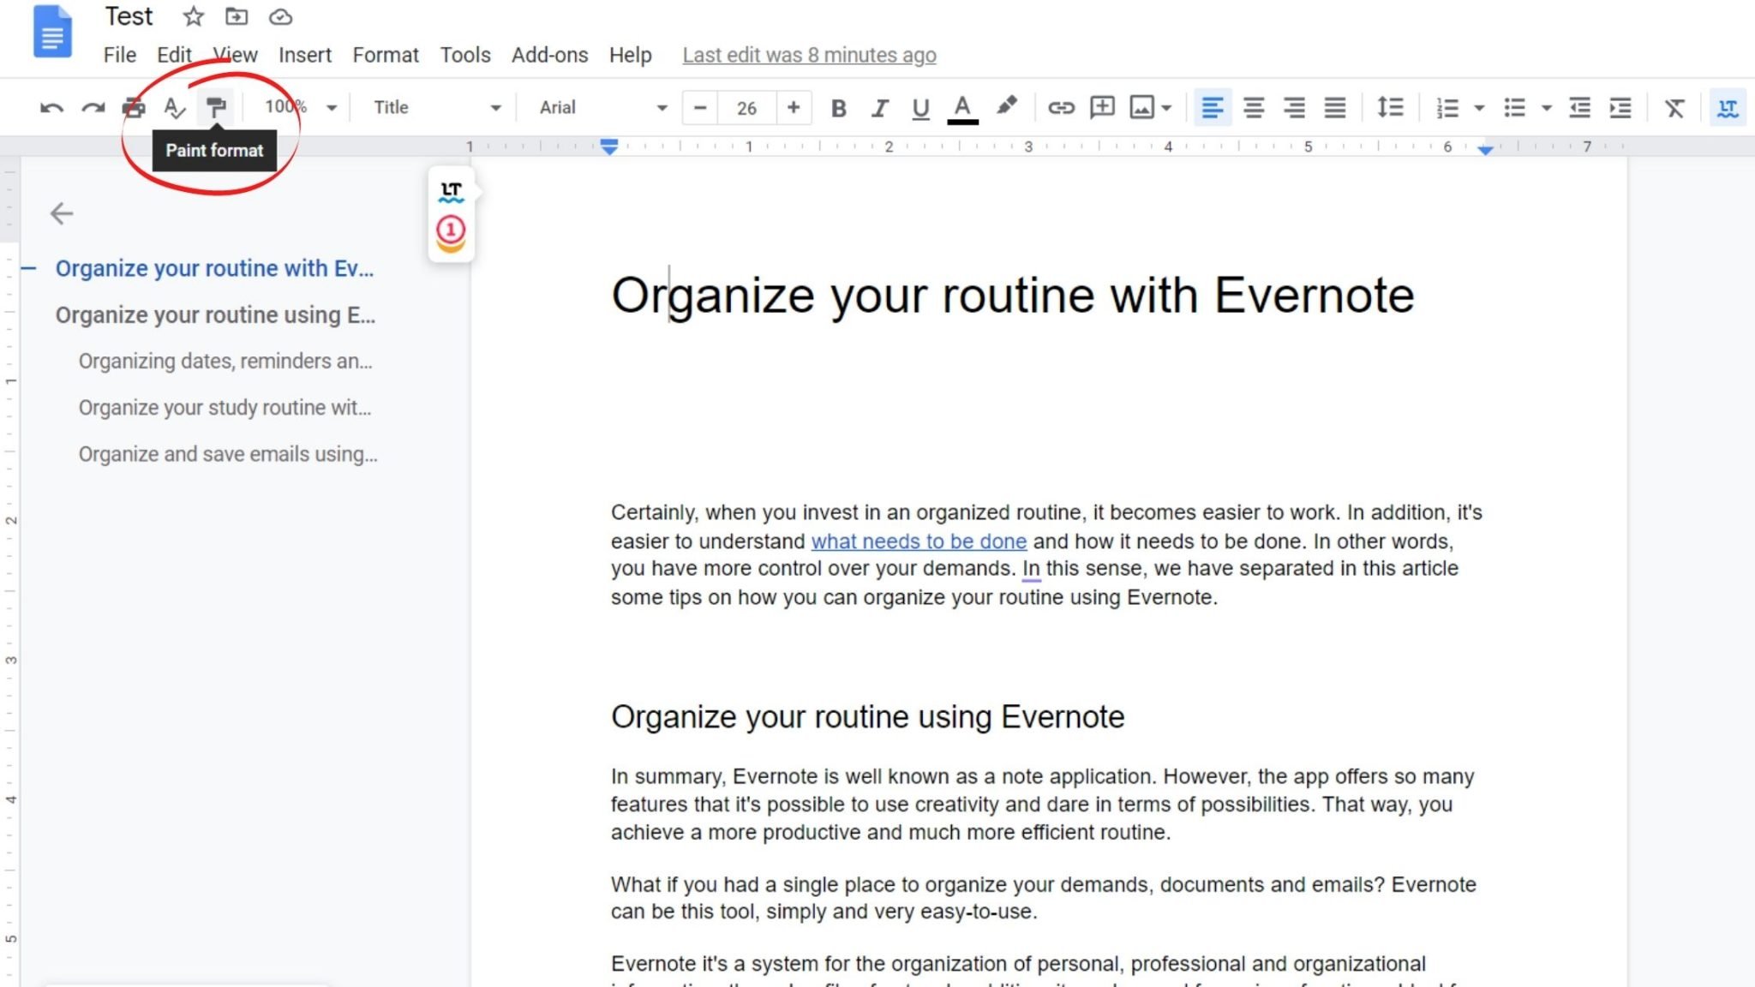Decrease font size with minus button
Viewport: 1755px width, 987px height.
700,108
